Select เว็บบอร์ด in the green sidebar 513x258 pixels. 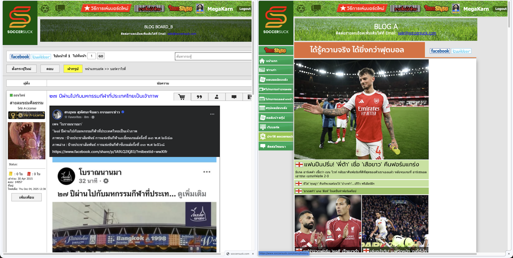(276, 127)
